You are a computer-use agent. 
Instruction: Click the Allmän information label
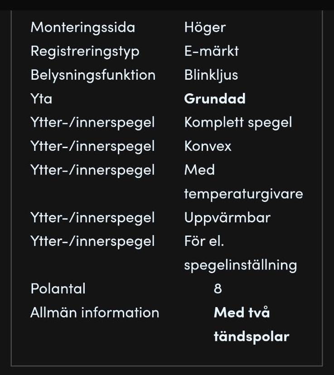coord(95,312)
